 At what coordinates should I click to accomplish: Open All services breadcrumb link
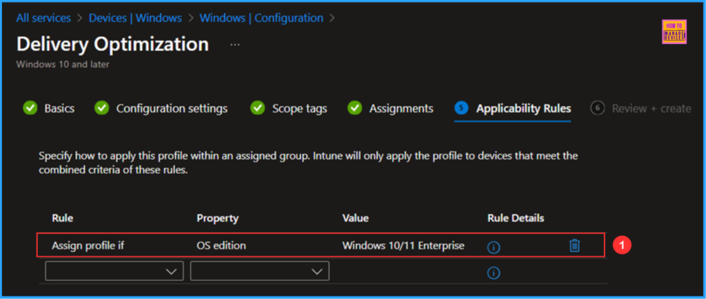pos(43,18)
